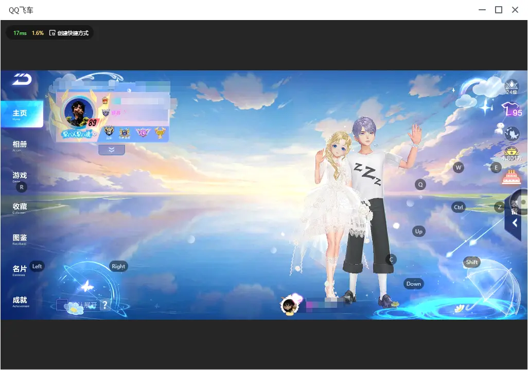Click the Up key overlay button

418,231
